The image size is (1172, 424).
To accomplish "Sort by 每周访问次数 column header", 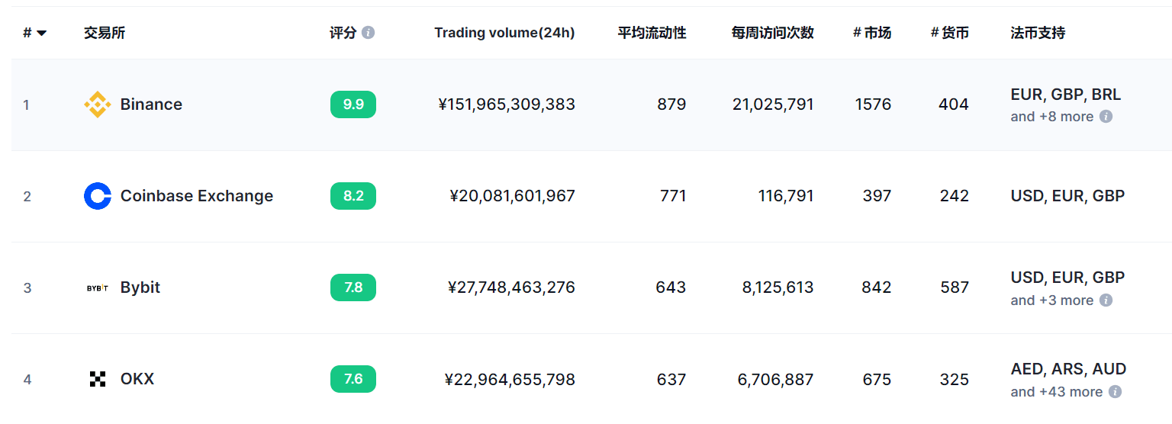I will pyautogui.click(x=772, y=33).
